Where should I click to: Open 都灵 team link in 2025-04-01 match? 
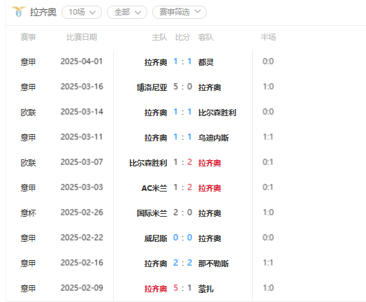[205, 62]
